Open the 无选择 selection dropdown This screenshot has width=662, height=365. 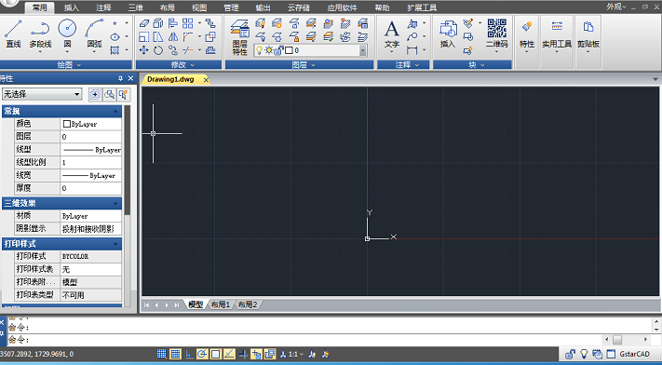pos(42,94)
